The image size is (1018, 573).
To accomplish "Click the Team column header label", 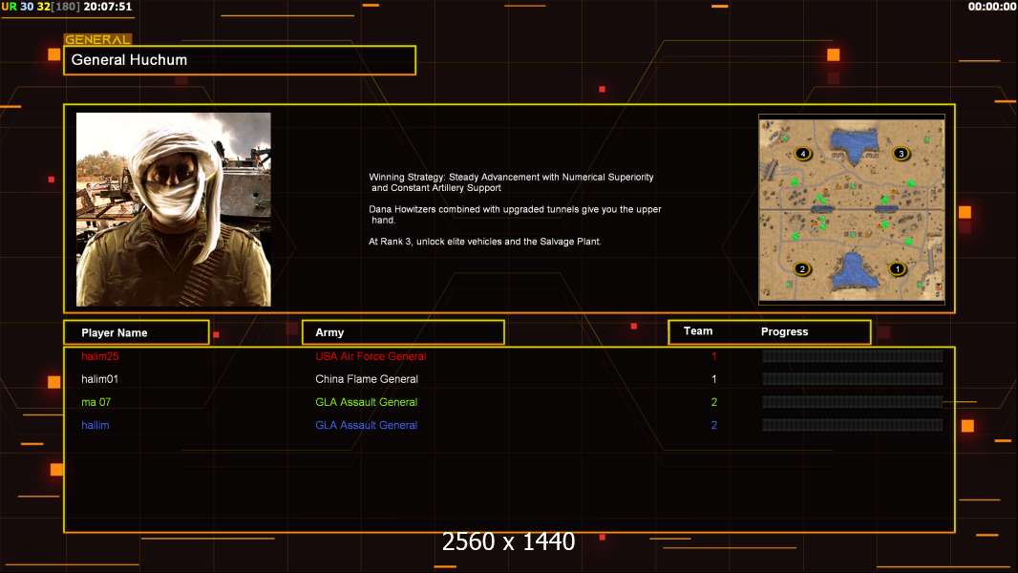I will pyautogui.click(x=698, y=331).
